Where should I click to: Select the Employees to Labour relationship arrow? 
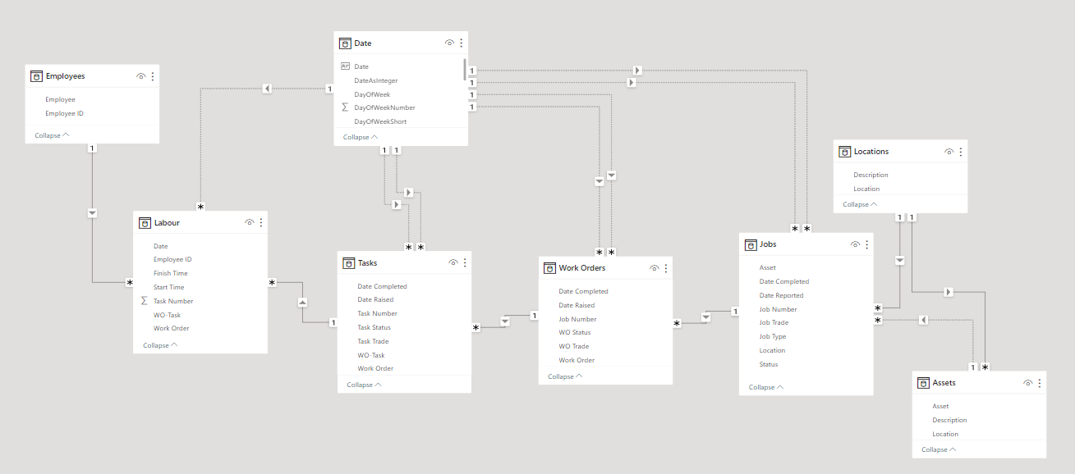(x=92, y=213)
